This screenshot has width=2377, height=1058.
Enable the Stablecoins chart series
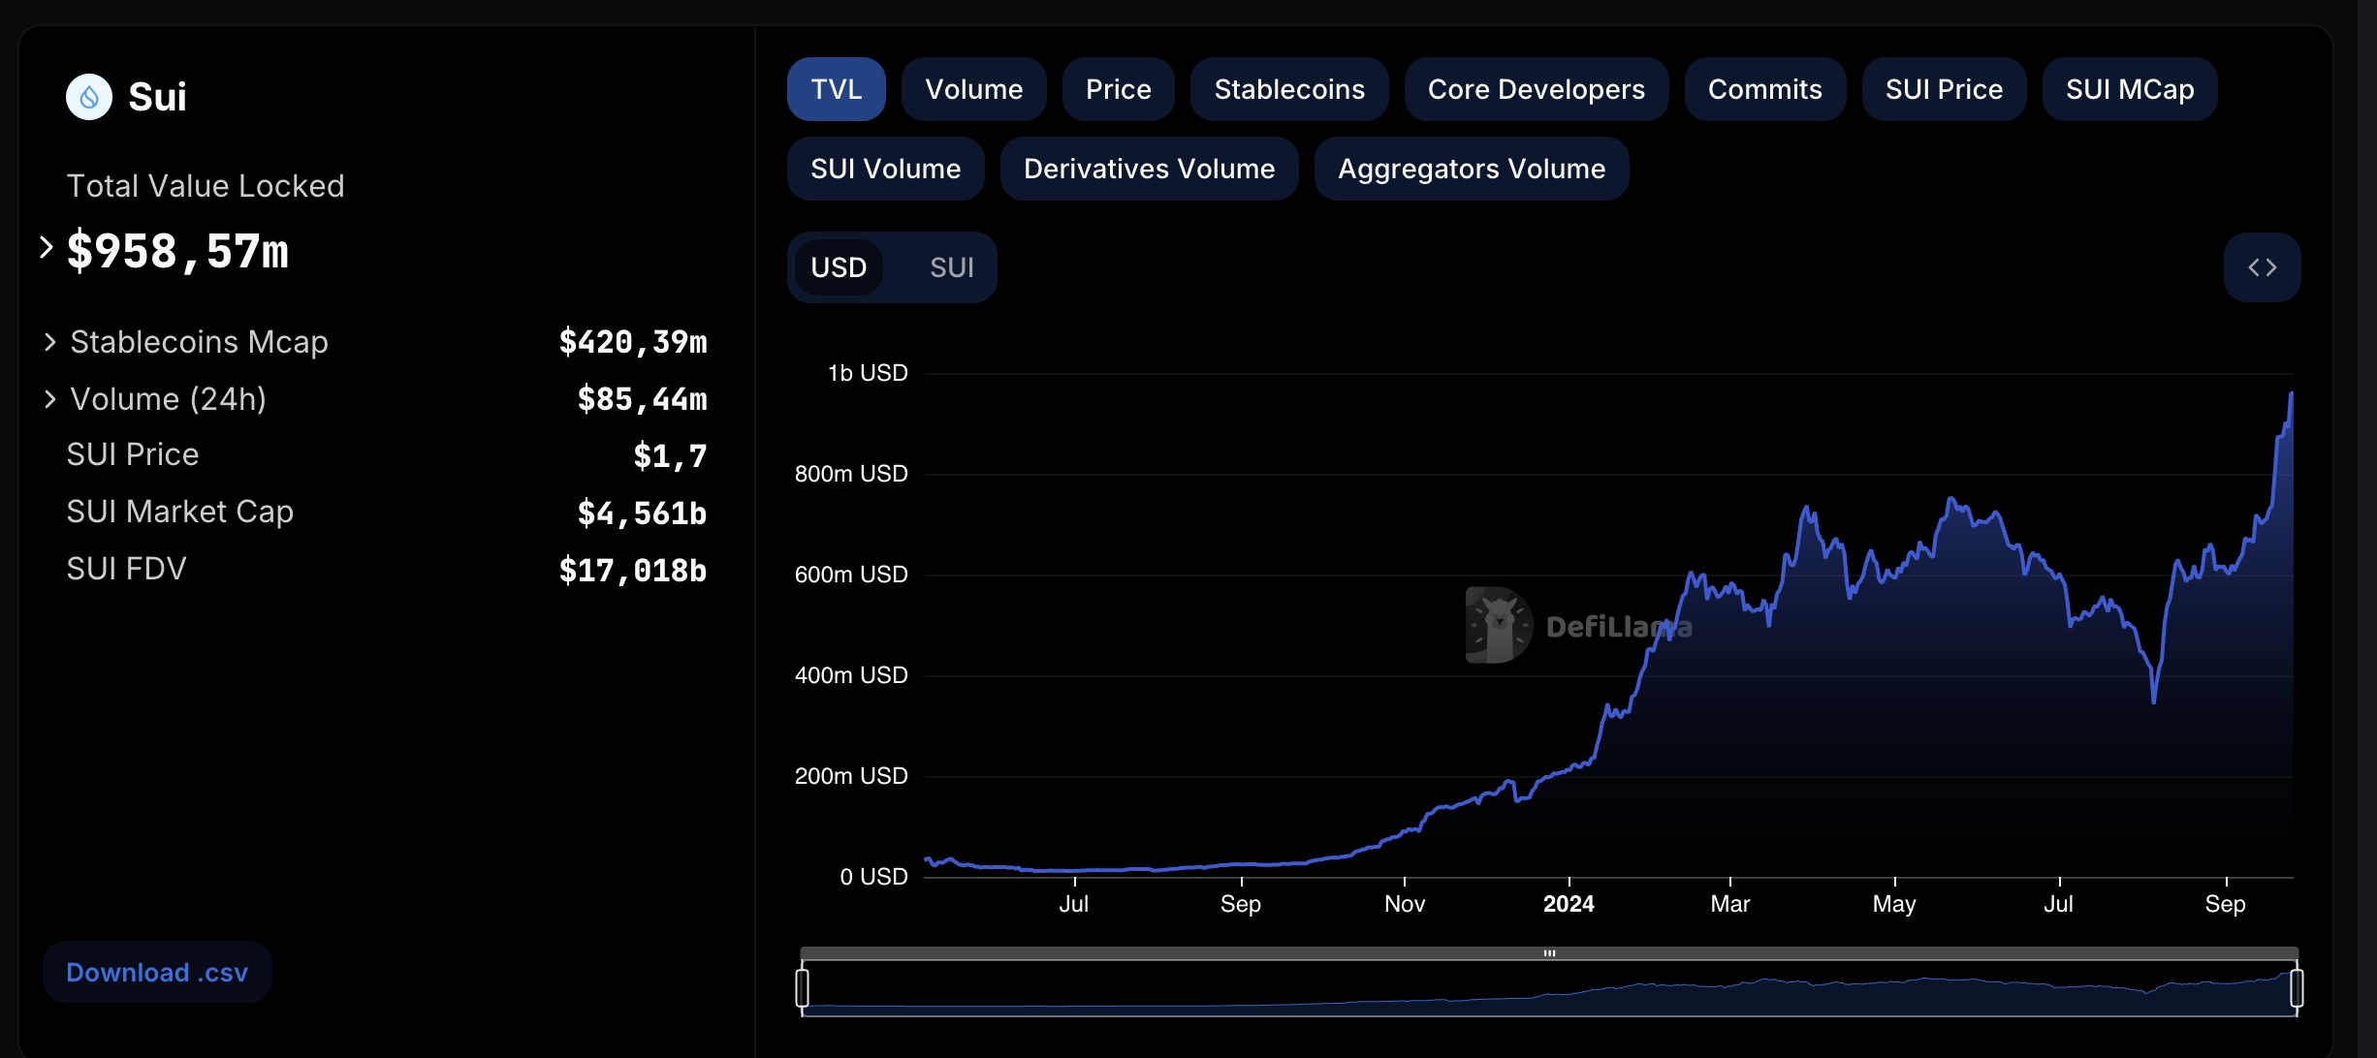tap(1288, 89)
